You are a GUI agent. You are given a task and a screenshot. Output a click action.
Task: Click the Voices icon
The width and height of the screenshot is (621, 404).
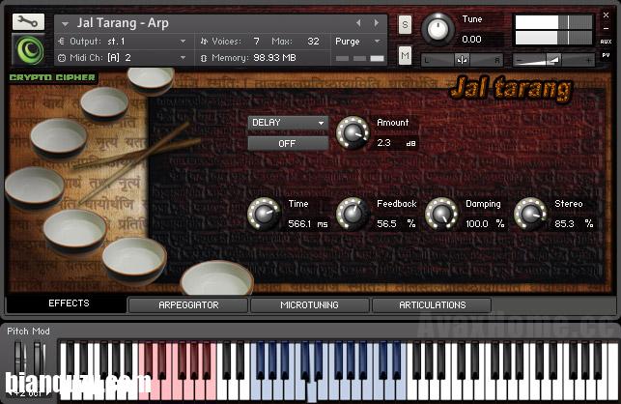[204, 42]
